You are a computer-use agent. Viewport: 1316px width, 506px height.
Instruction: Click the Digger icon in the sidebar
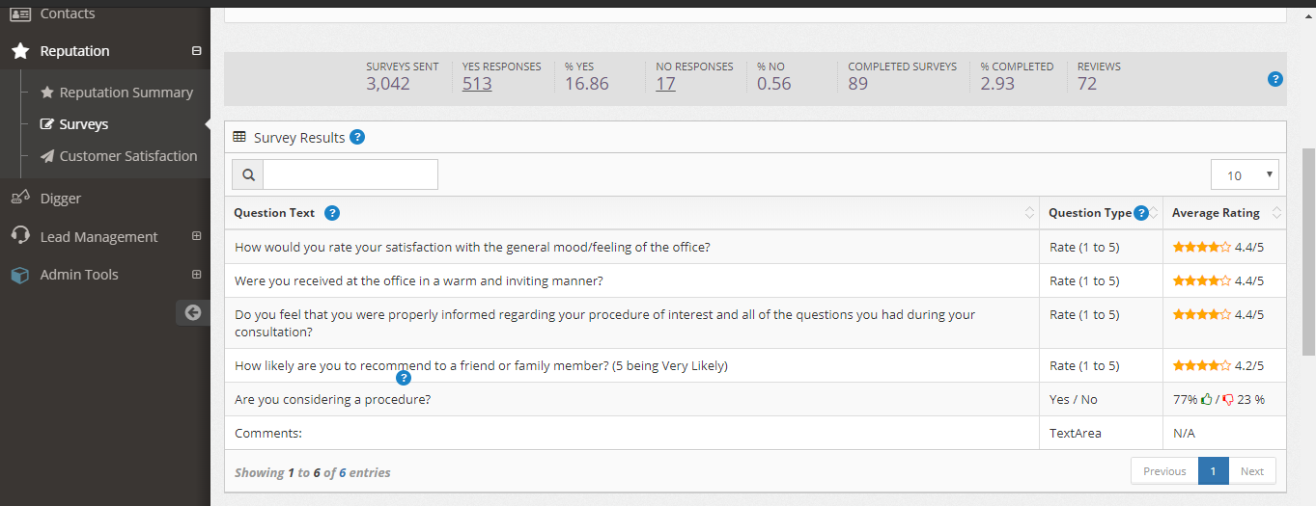pyautogui.click(x=20, y=198)
